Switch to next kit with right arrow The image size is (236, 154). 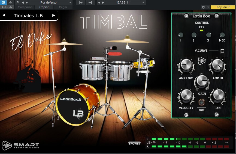(54, 15)
